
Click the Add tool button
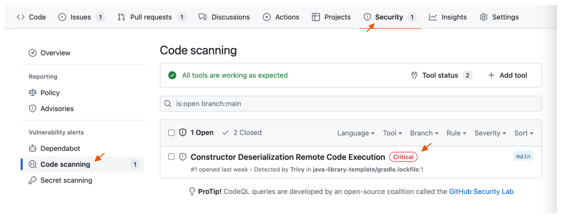(x=508, y=75)
